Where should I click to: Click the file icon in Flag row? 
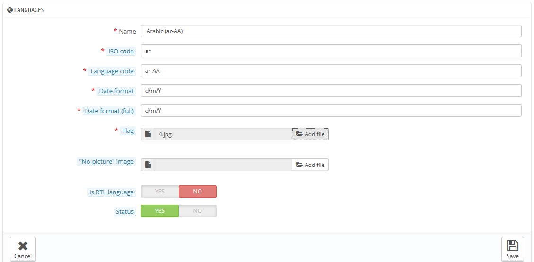(x=148, y=134)
